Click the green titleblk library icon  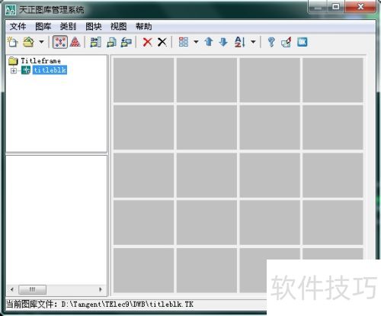coord(26,70)
